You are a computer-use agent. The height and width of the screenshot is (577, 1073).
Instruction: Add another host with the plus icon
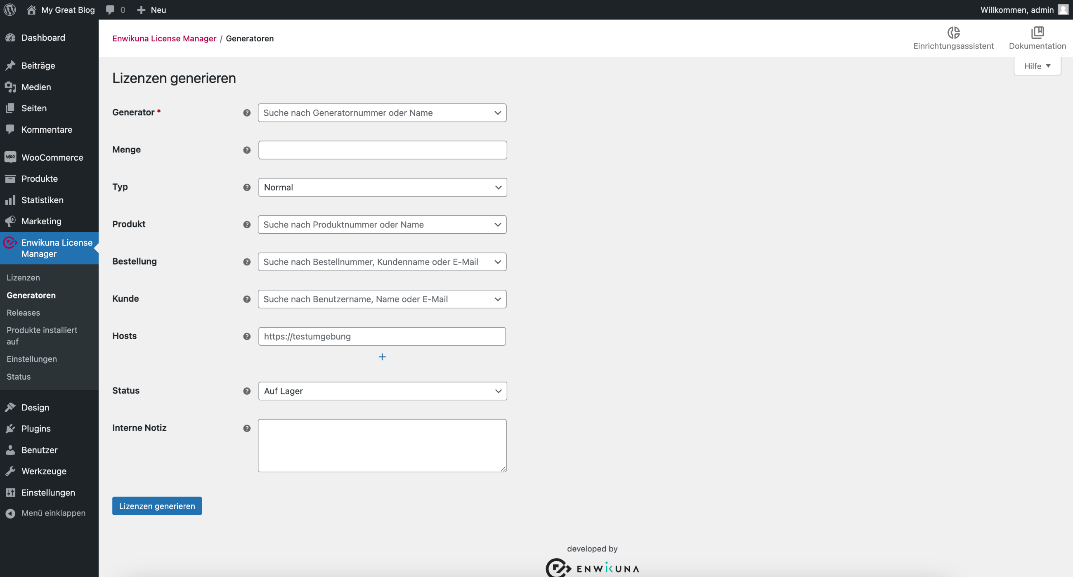coord(382,357)
